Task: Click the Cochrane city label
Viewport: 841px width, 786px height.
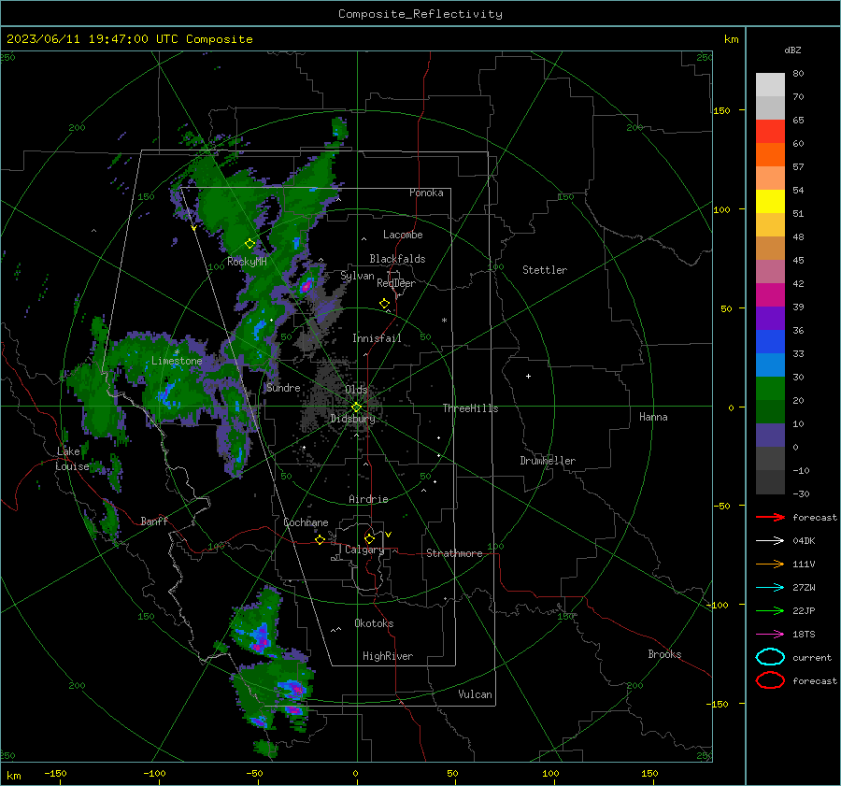Action: click(306, 522)
